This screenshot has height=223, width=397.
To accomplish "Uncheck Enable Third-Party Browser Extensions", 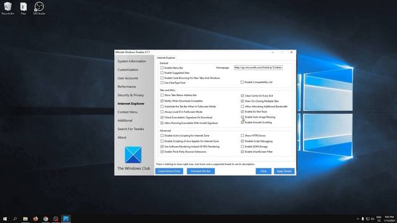I will click(x=162, y=152).
